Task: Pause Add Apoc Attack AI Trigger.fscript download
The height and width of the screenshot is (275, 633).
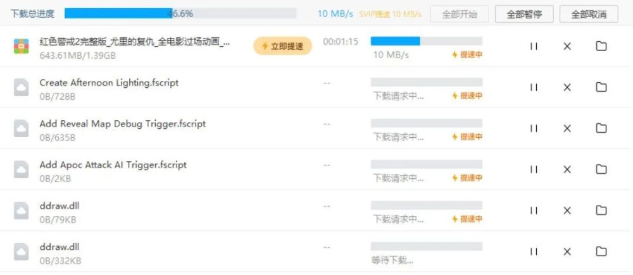Action: 534,169
